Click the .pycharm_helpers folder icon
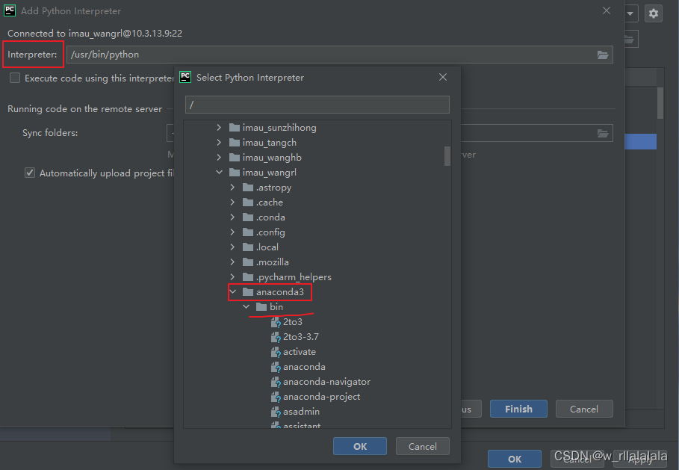This screenshot has height=470, width=679. coord(248,276)
